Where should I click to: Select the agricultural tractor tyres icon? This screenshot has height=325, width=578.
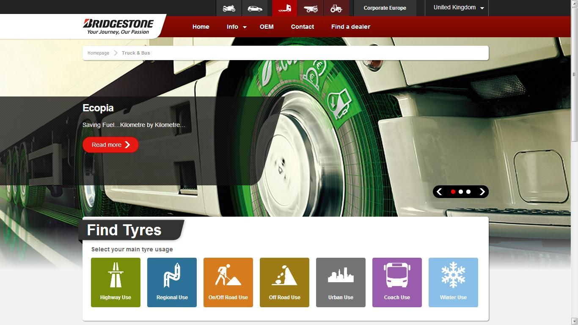coord(337,8)
